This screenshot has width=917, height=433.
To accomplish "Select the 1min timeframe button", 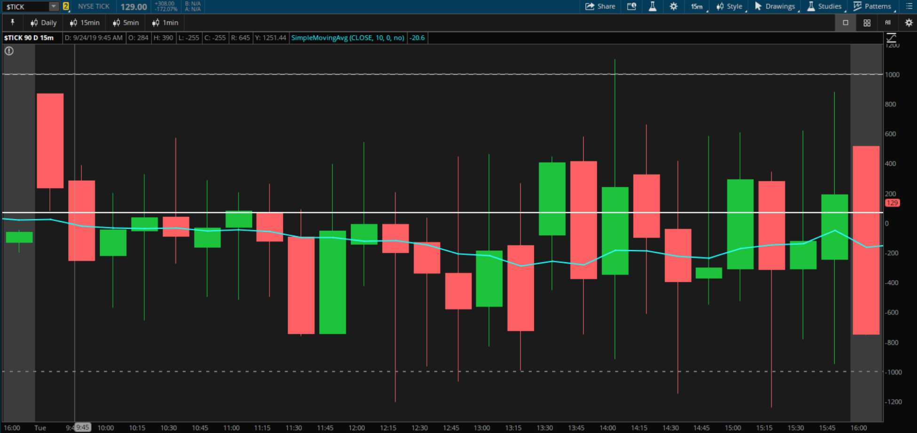I will (x=165, y=22).
